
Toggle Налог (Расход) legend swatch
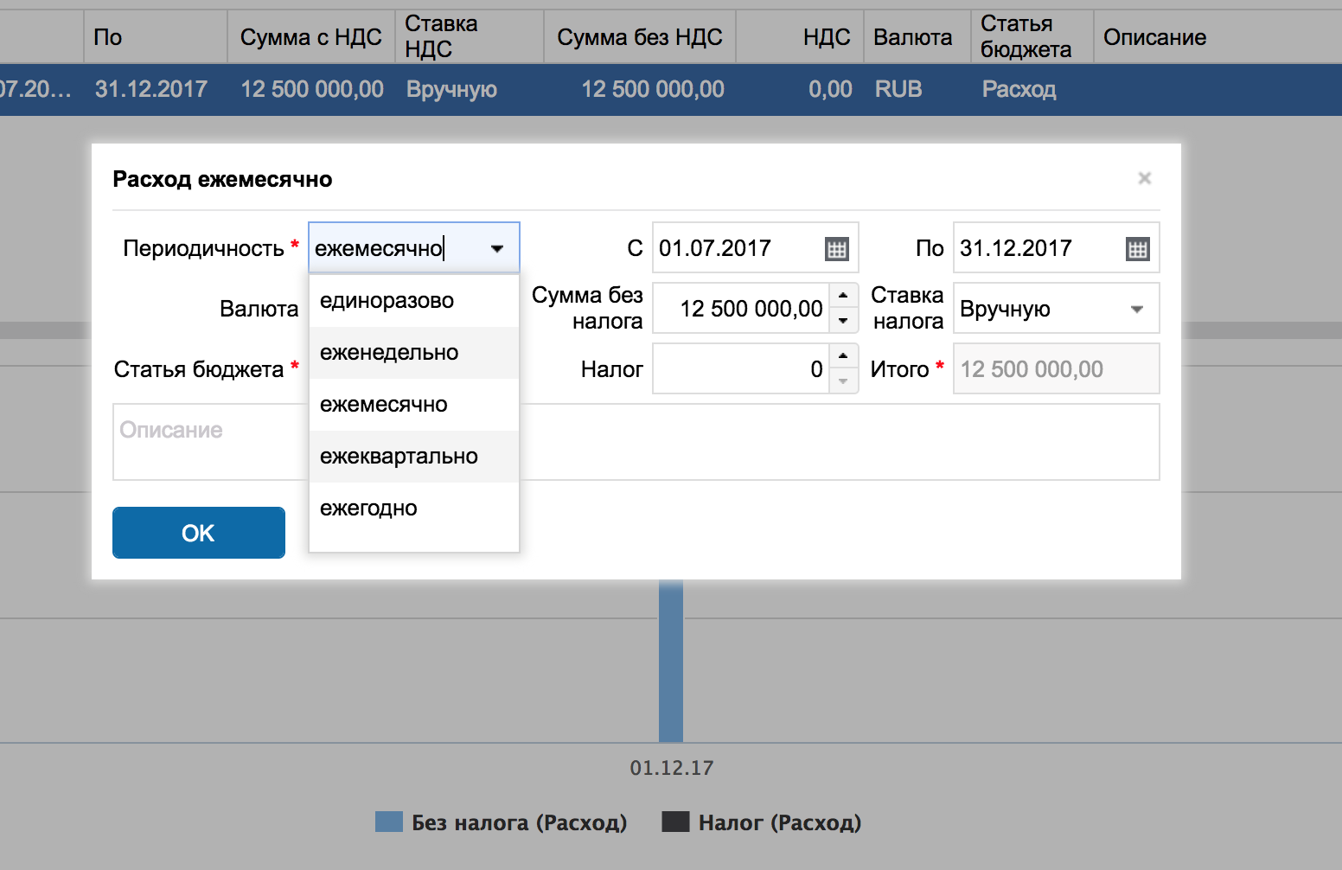pos(675,822)
